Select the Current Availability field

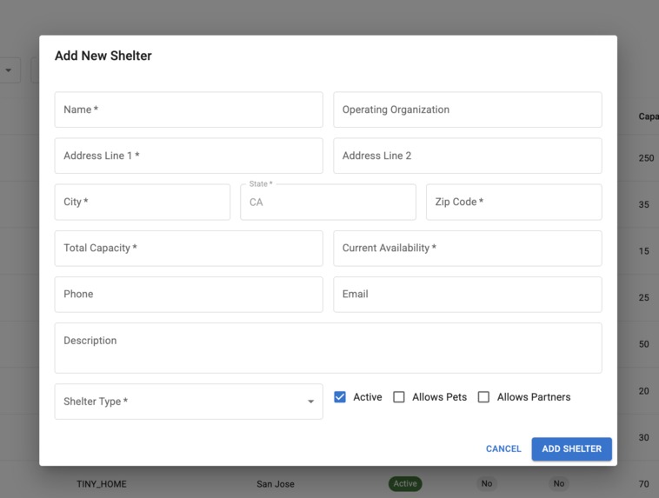pyautogui.click(x=468, y=249)
